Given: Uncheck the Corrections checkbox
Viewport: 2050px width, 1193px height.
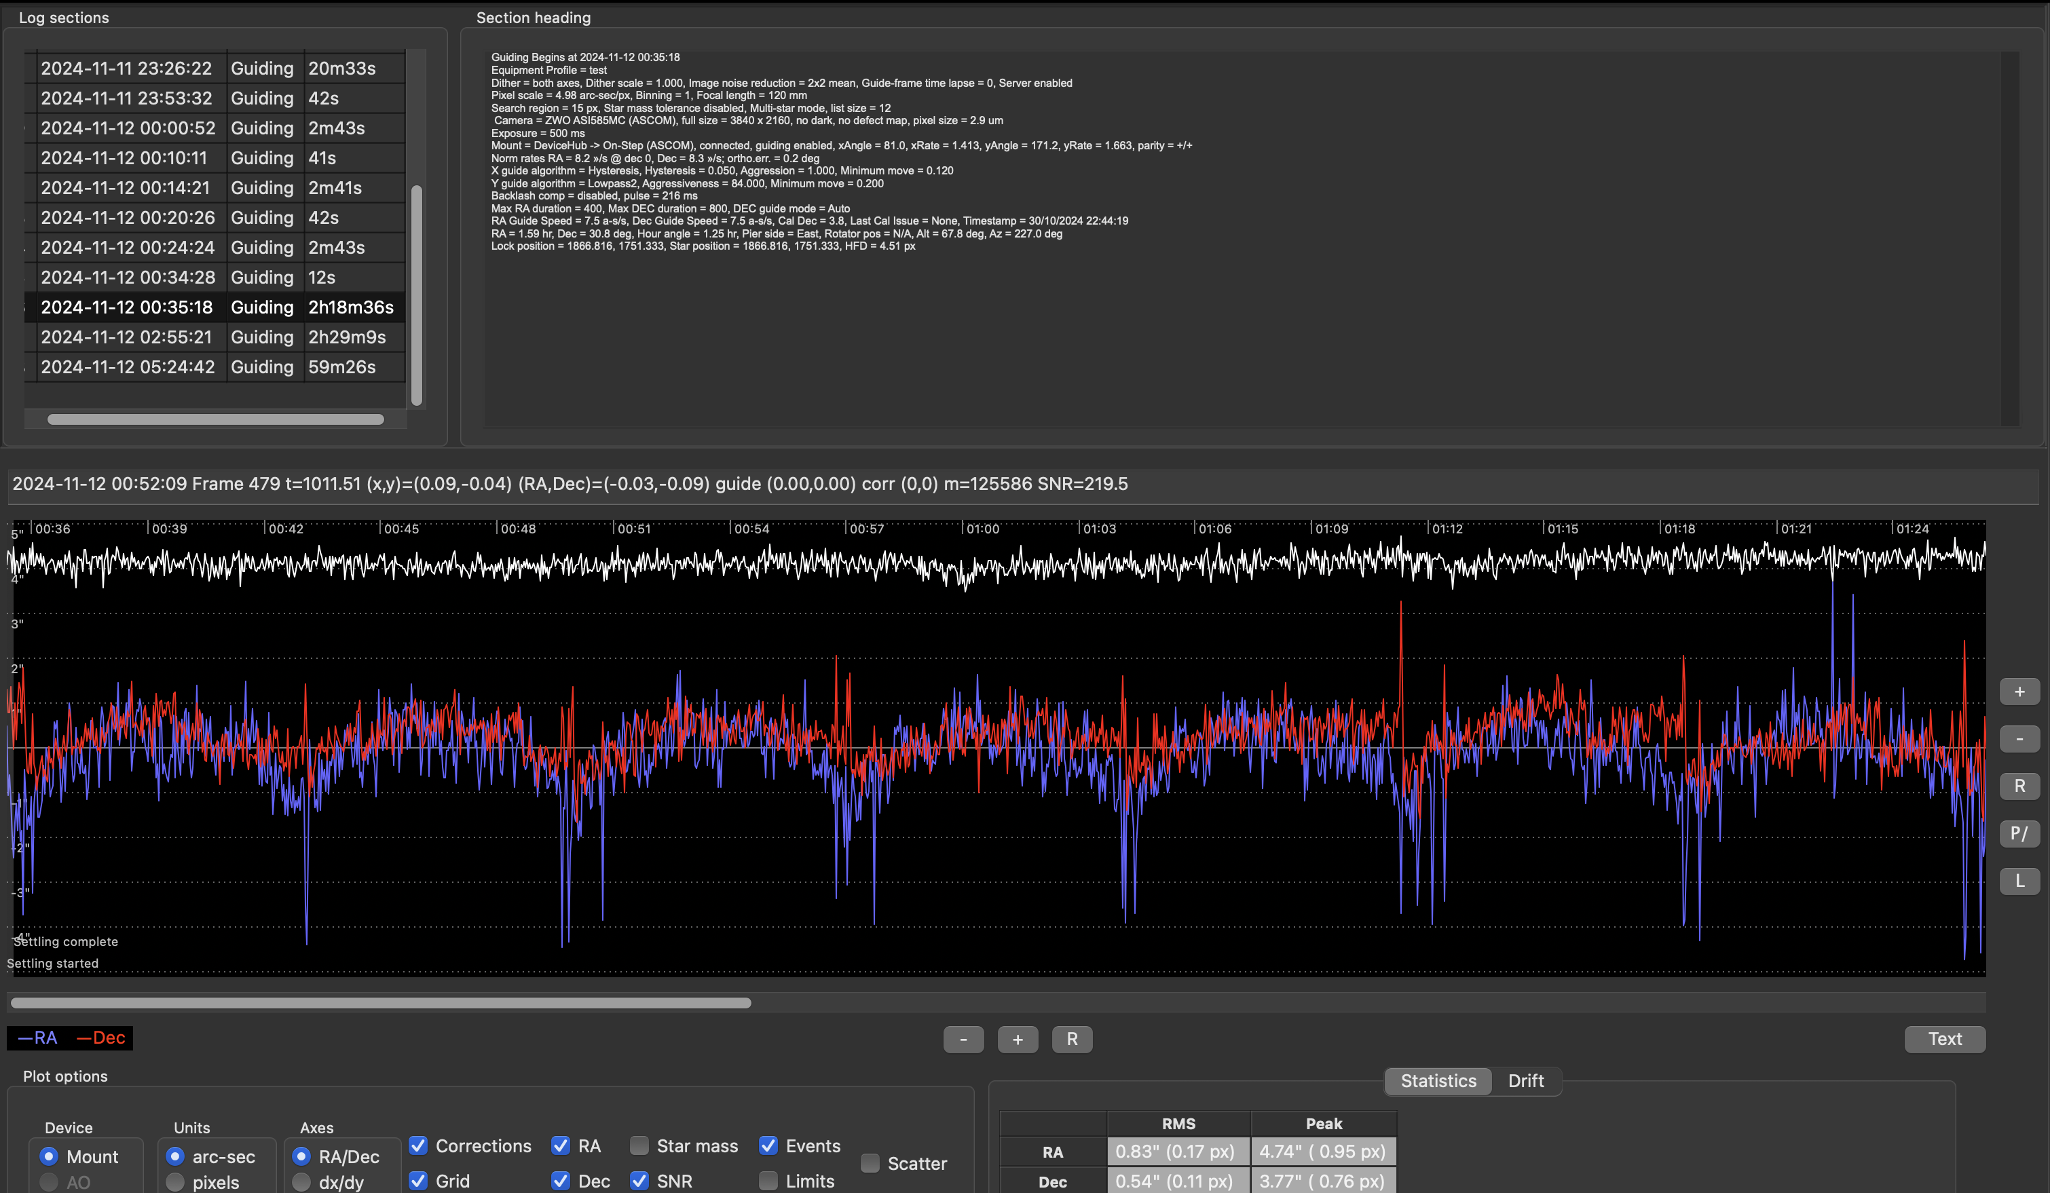Looking at the screenshot, I should point(419,1145).
